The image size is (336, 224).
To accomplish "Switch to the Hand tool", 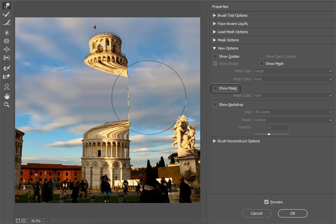I will [x=7, y=96].
